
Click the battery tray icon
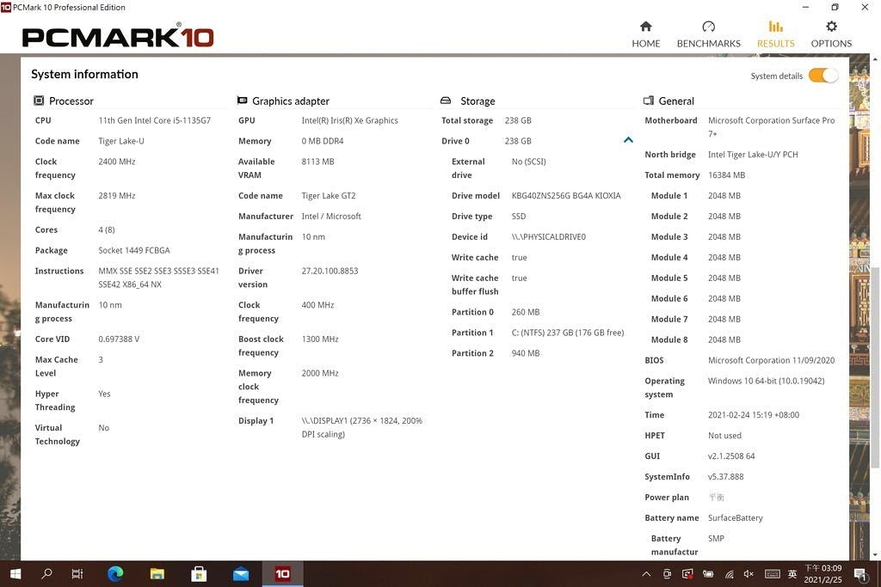pyautogui.click(x=708, y=573)
